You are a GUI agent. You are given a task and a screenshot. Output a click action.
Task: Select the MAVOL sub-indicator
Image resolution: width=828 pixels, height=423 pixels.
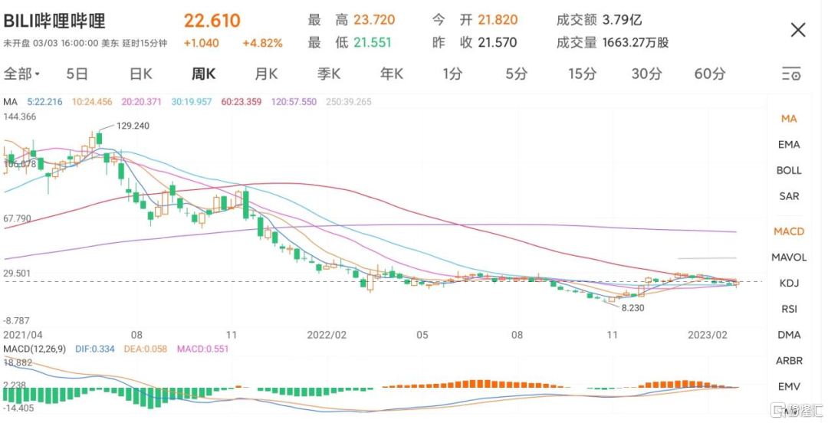pyautogui.click(x=789, y=257)
